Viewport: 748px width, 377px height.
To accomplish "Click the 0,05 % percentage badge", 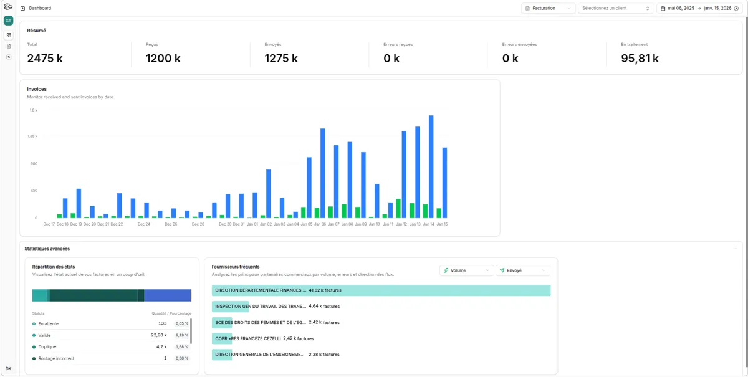I will point(182,324).
